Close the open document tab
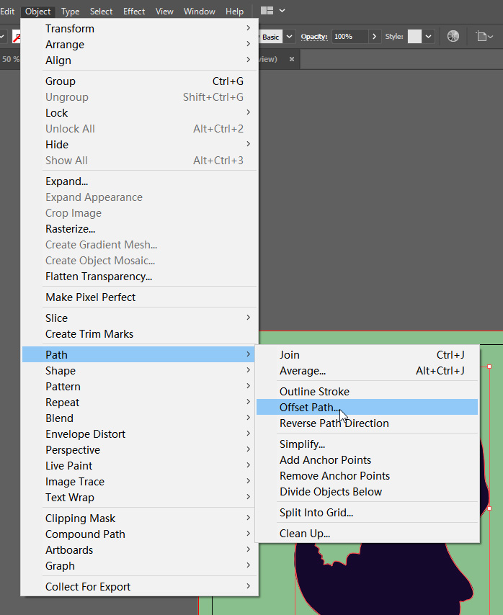The height and width of the screenshot is (615, 503). coord(291,59)
